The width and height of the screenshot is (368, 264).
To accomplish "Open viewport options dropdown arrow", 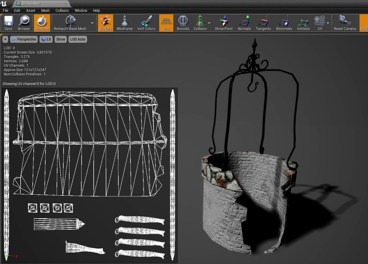I will pyautogui.click(x=5, y=39).
